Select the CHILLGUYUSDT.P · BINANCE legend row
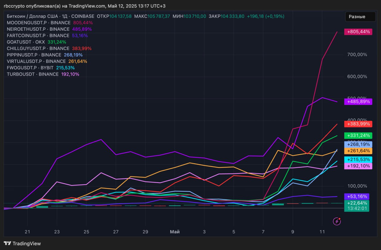Viewport: 381px width, 250px height. [49, 48]
